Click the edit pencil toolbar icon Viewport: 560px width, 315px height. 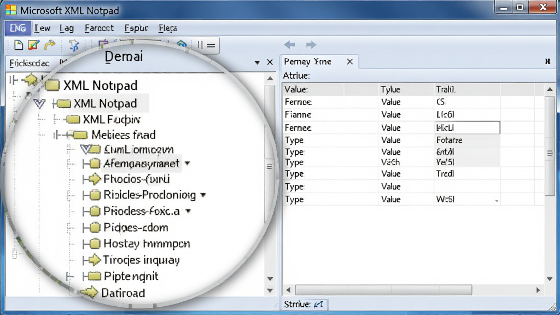click(x=33, y=45)
